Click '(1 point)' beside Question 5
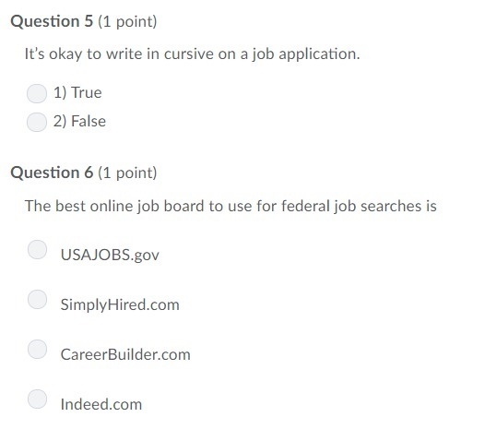497x429 pixels. (x=127, y=22)
